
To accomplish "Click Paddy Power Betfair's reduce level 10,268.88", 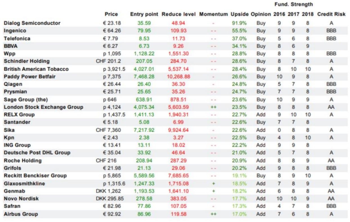I will (x=179, y=77).
